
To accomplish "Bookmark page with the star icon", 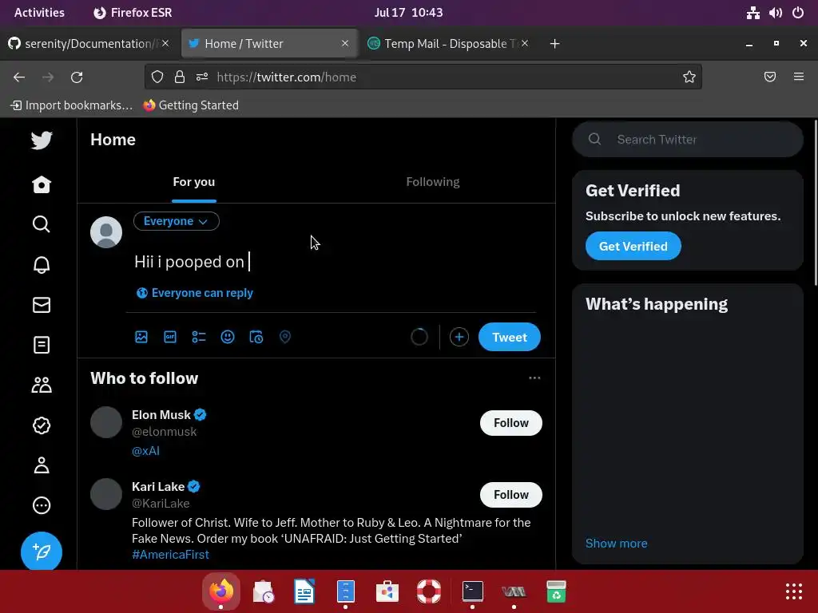I will coord(689,77).
